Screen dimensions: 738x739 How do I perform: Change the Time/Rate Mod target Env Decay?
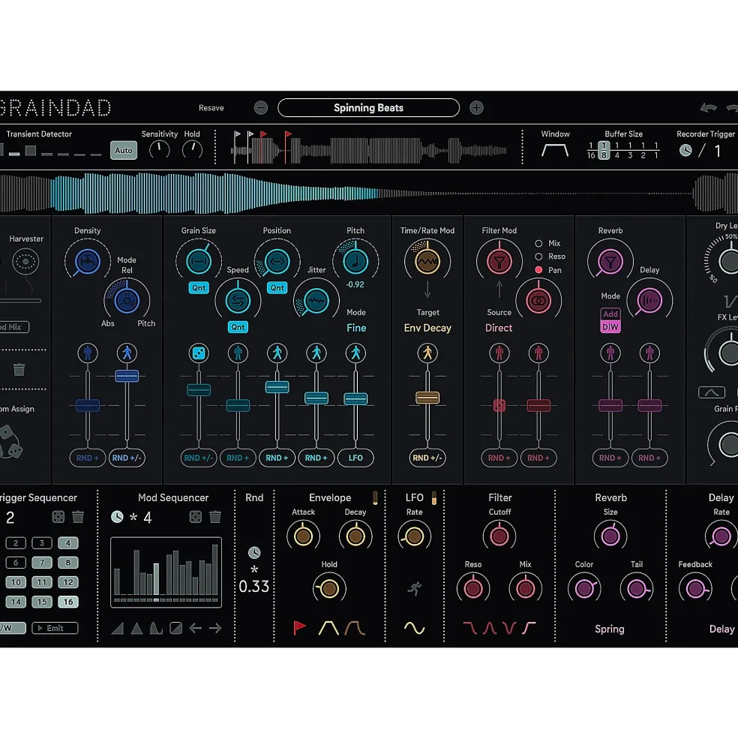427,328
